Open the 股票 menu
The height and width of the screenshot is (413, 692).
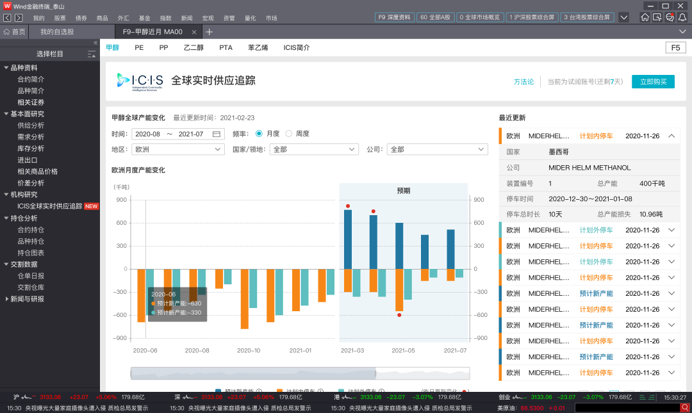[x=60, y=18]
